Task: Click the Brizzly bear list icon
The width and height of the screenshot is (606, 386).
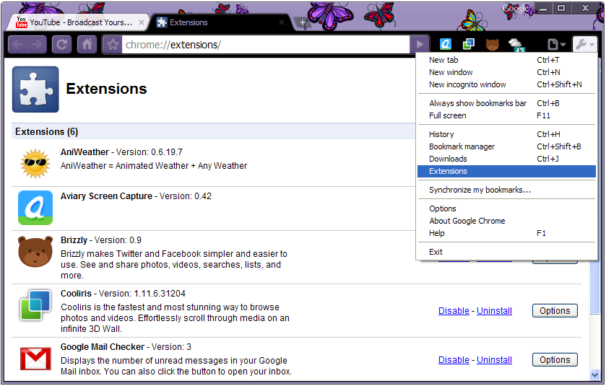Action: coord(35,251)
